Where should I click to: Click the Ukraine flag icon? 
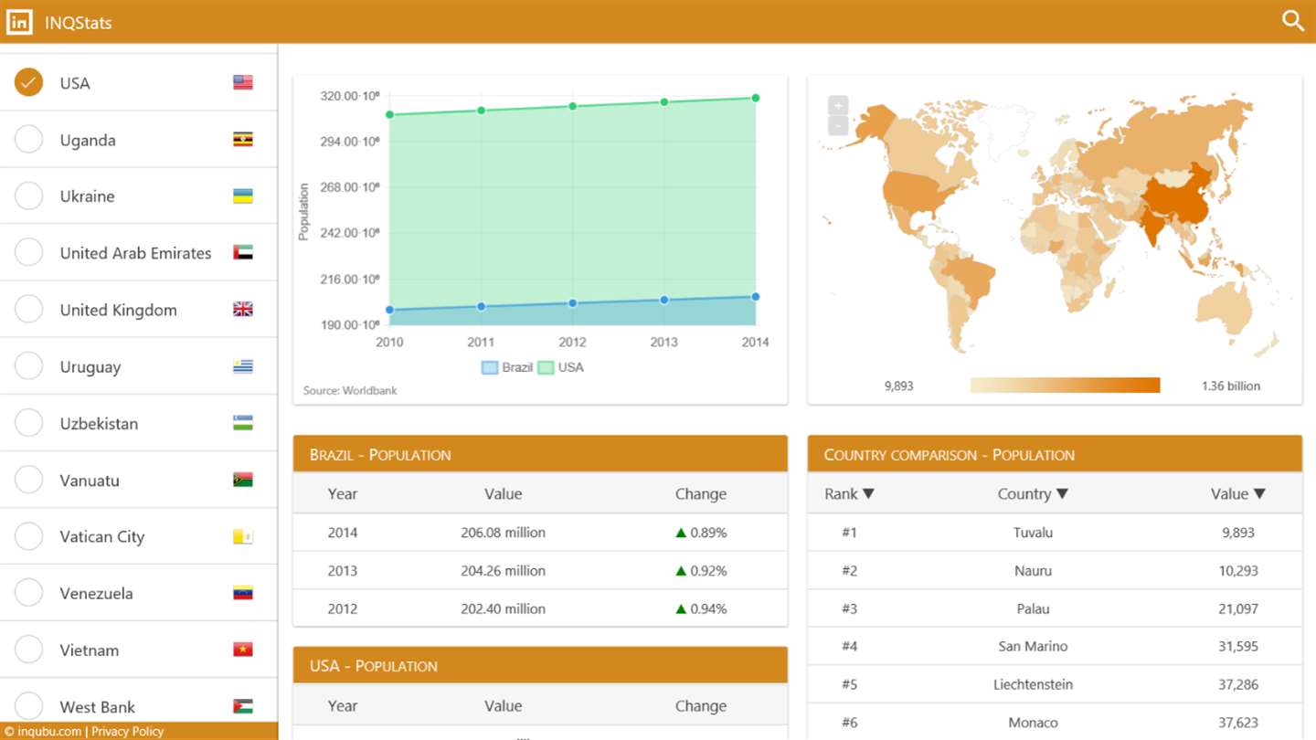[x=242, y=196]
